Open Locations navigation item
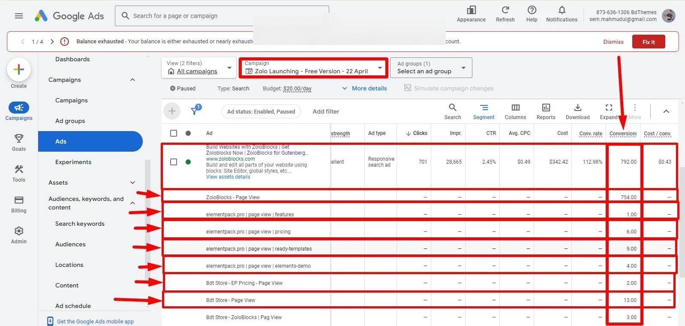 tap(69, 265)
